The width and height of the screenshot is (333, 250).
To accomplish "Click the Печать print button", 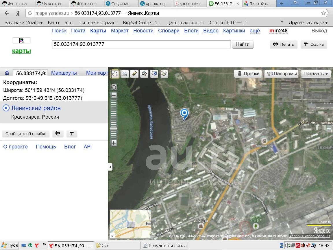I will coord(284,45).
